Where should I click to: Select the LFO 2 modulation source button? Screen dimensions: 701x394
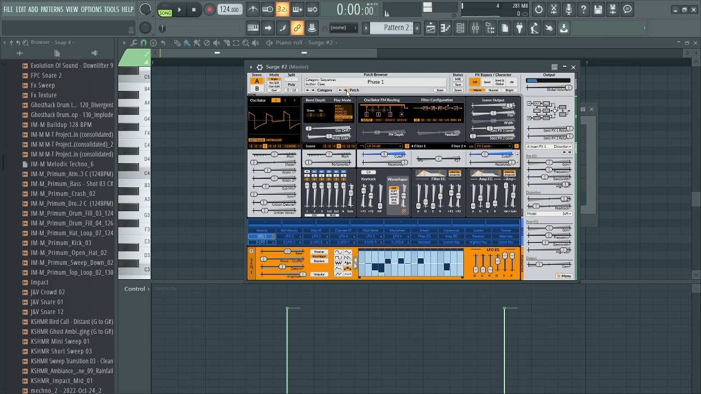(x=289, y=236)
